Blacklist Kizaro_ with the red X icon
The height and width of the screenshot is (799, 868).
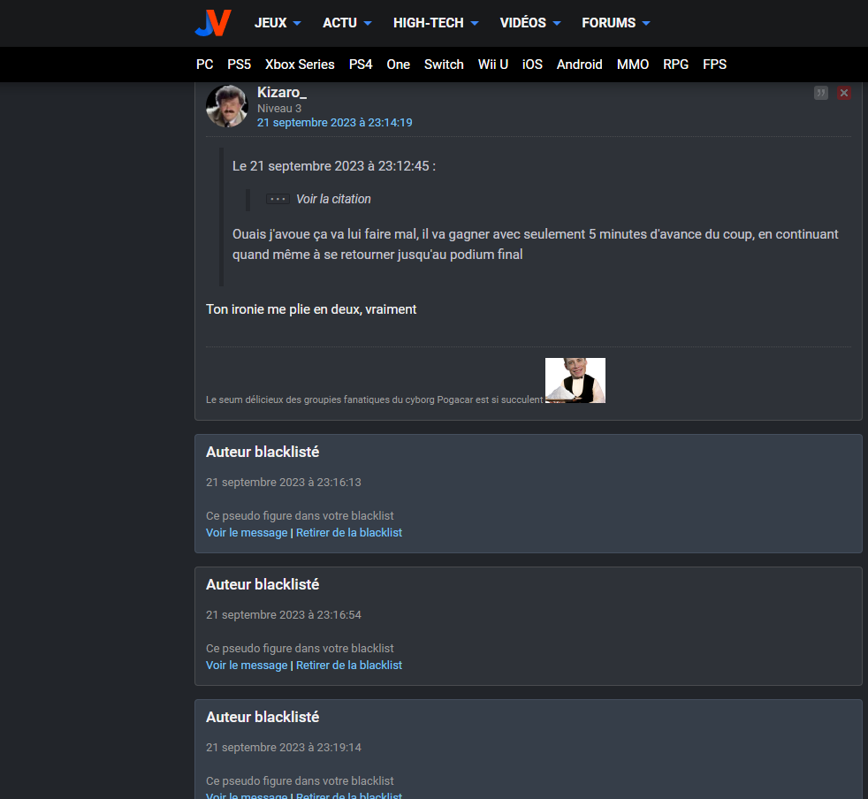pyautogui.click(x=843, y=93)
